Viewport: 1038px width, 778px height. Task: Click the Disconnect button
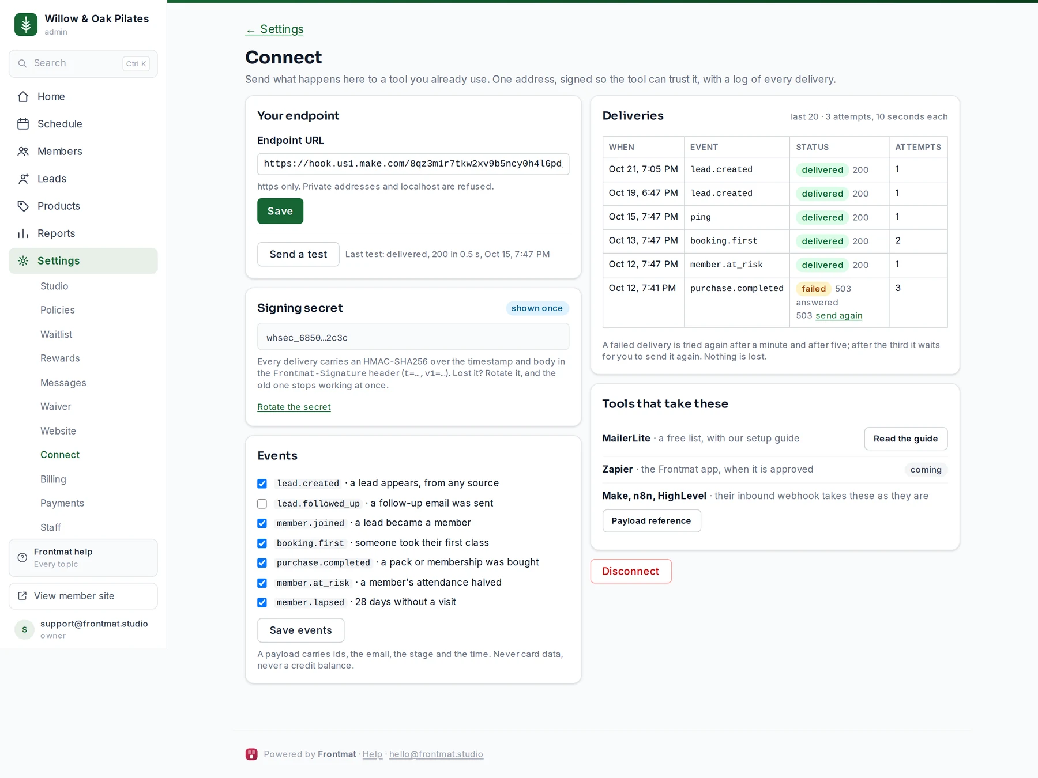click(x=631, y=572)
